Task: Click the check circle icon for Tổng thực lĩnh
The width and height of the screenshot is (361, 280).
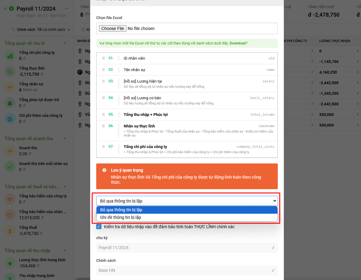Action: click(10, 71)
